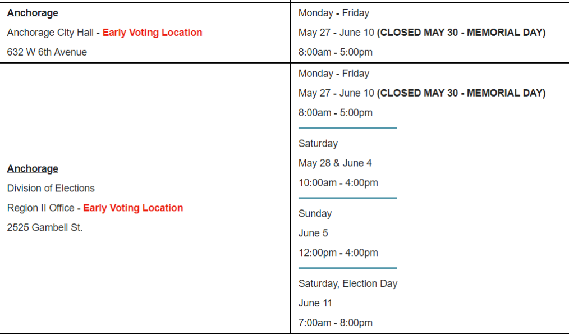Screen dimensions: 569x334
Task: Click Anchorage City Hall text
Action: tap(50, 33)
